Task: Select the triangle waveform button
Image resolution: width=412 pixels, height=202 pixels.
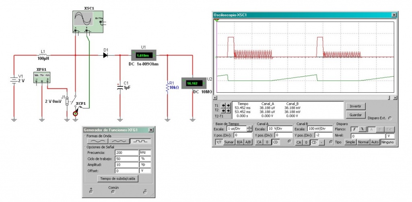Action: pyautogui.click(x=117, y=141)
